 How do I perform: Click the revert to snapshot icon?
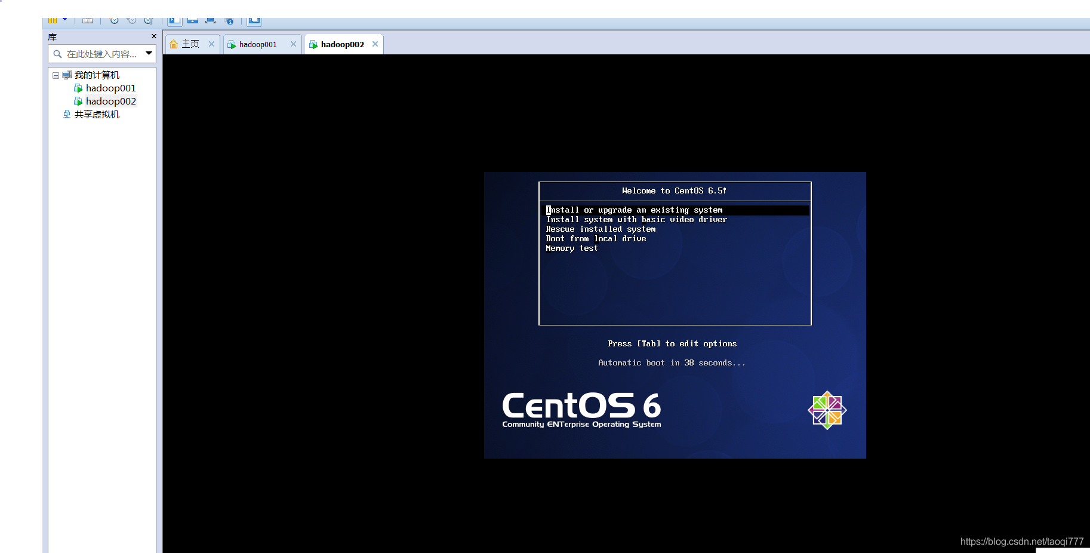(x=131, y=20)
